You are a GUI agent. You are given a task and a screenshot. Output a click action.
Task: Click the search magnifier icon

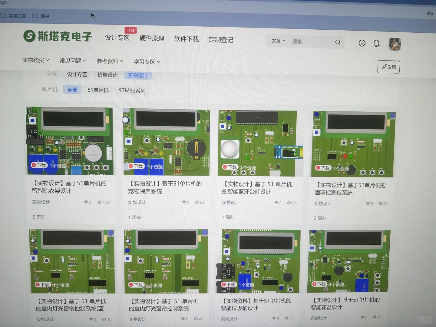tap(338, 42)
